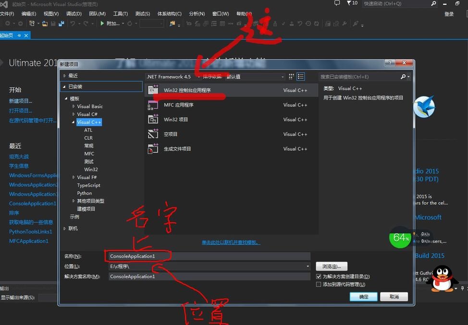Enable 添加到源代码管理 checkbox
This screenshot has height=325, width=468.
point(319,284)
